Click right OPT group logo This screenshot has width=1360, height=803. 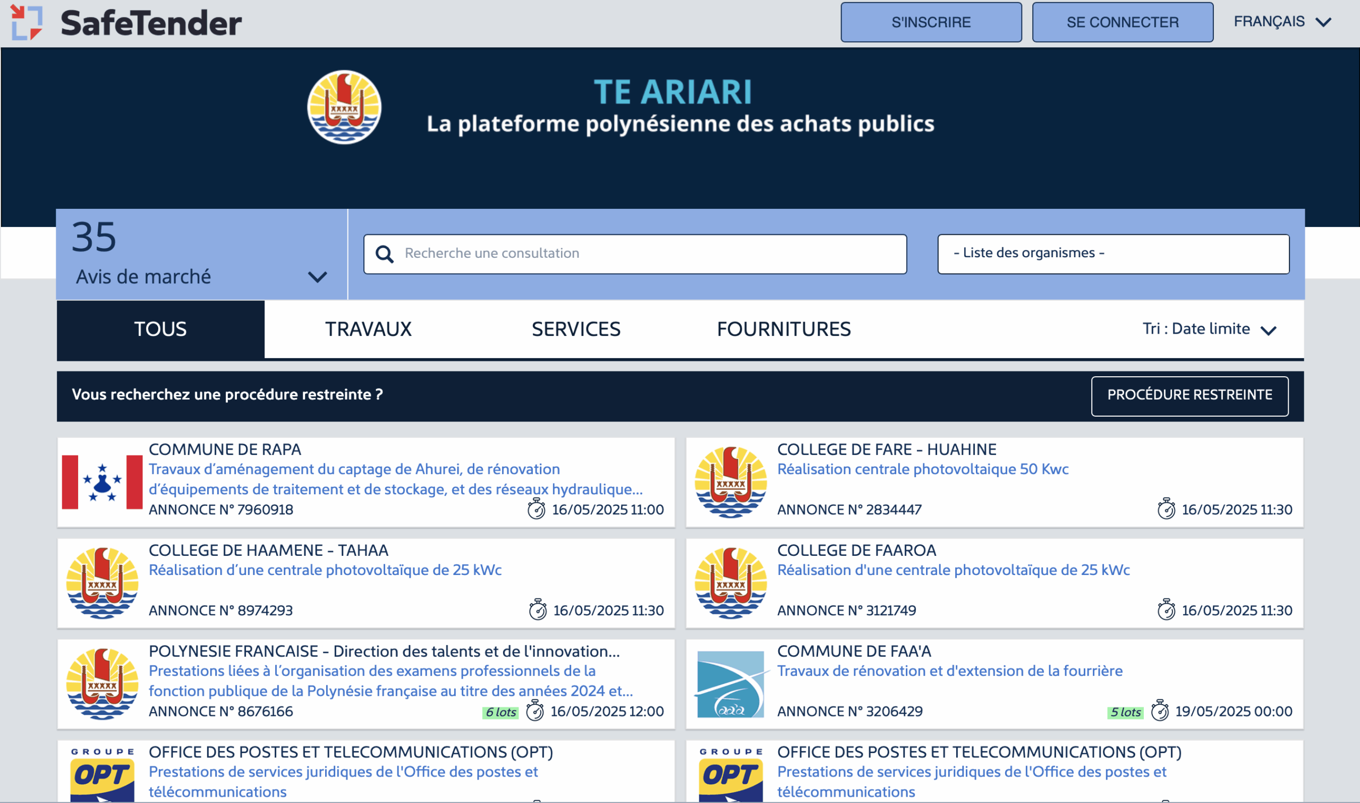(x=730, y=775)
